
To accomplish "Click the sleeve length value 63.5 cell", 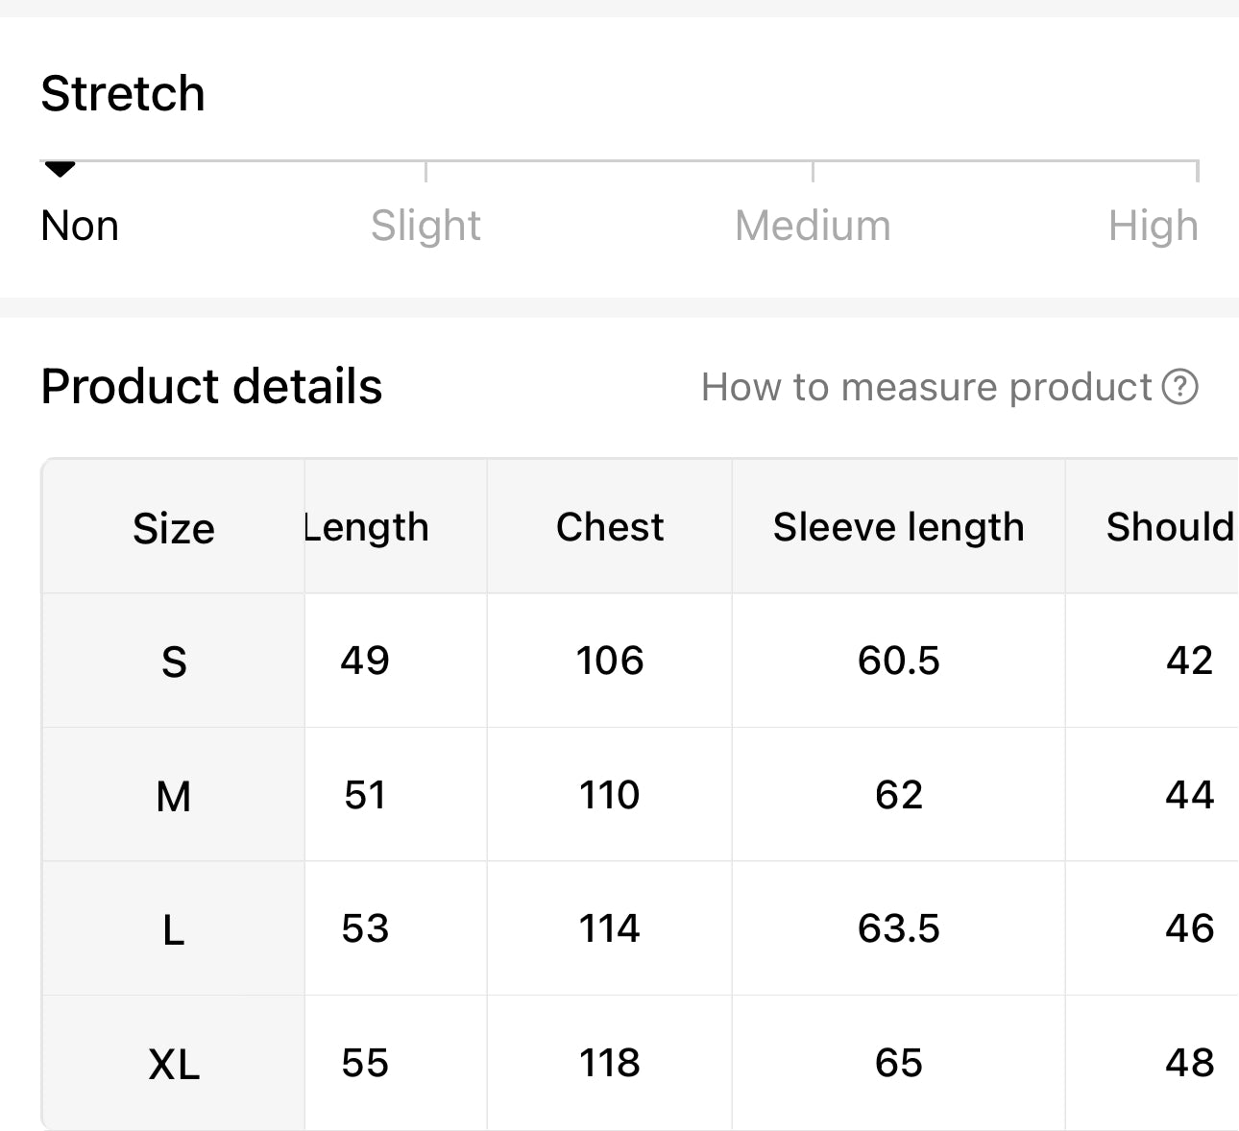I will (x=898, y=928).
